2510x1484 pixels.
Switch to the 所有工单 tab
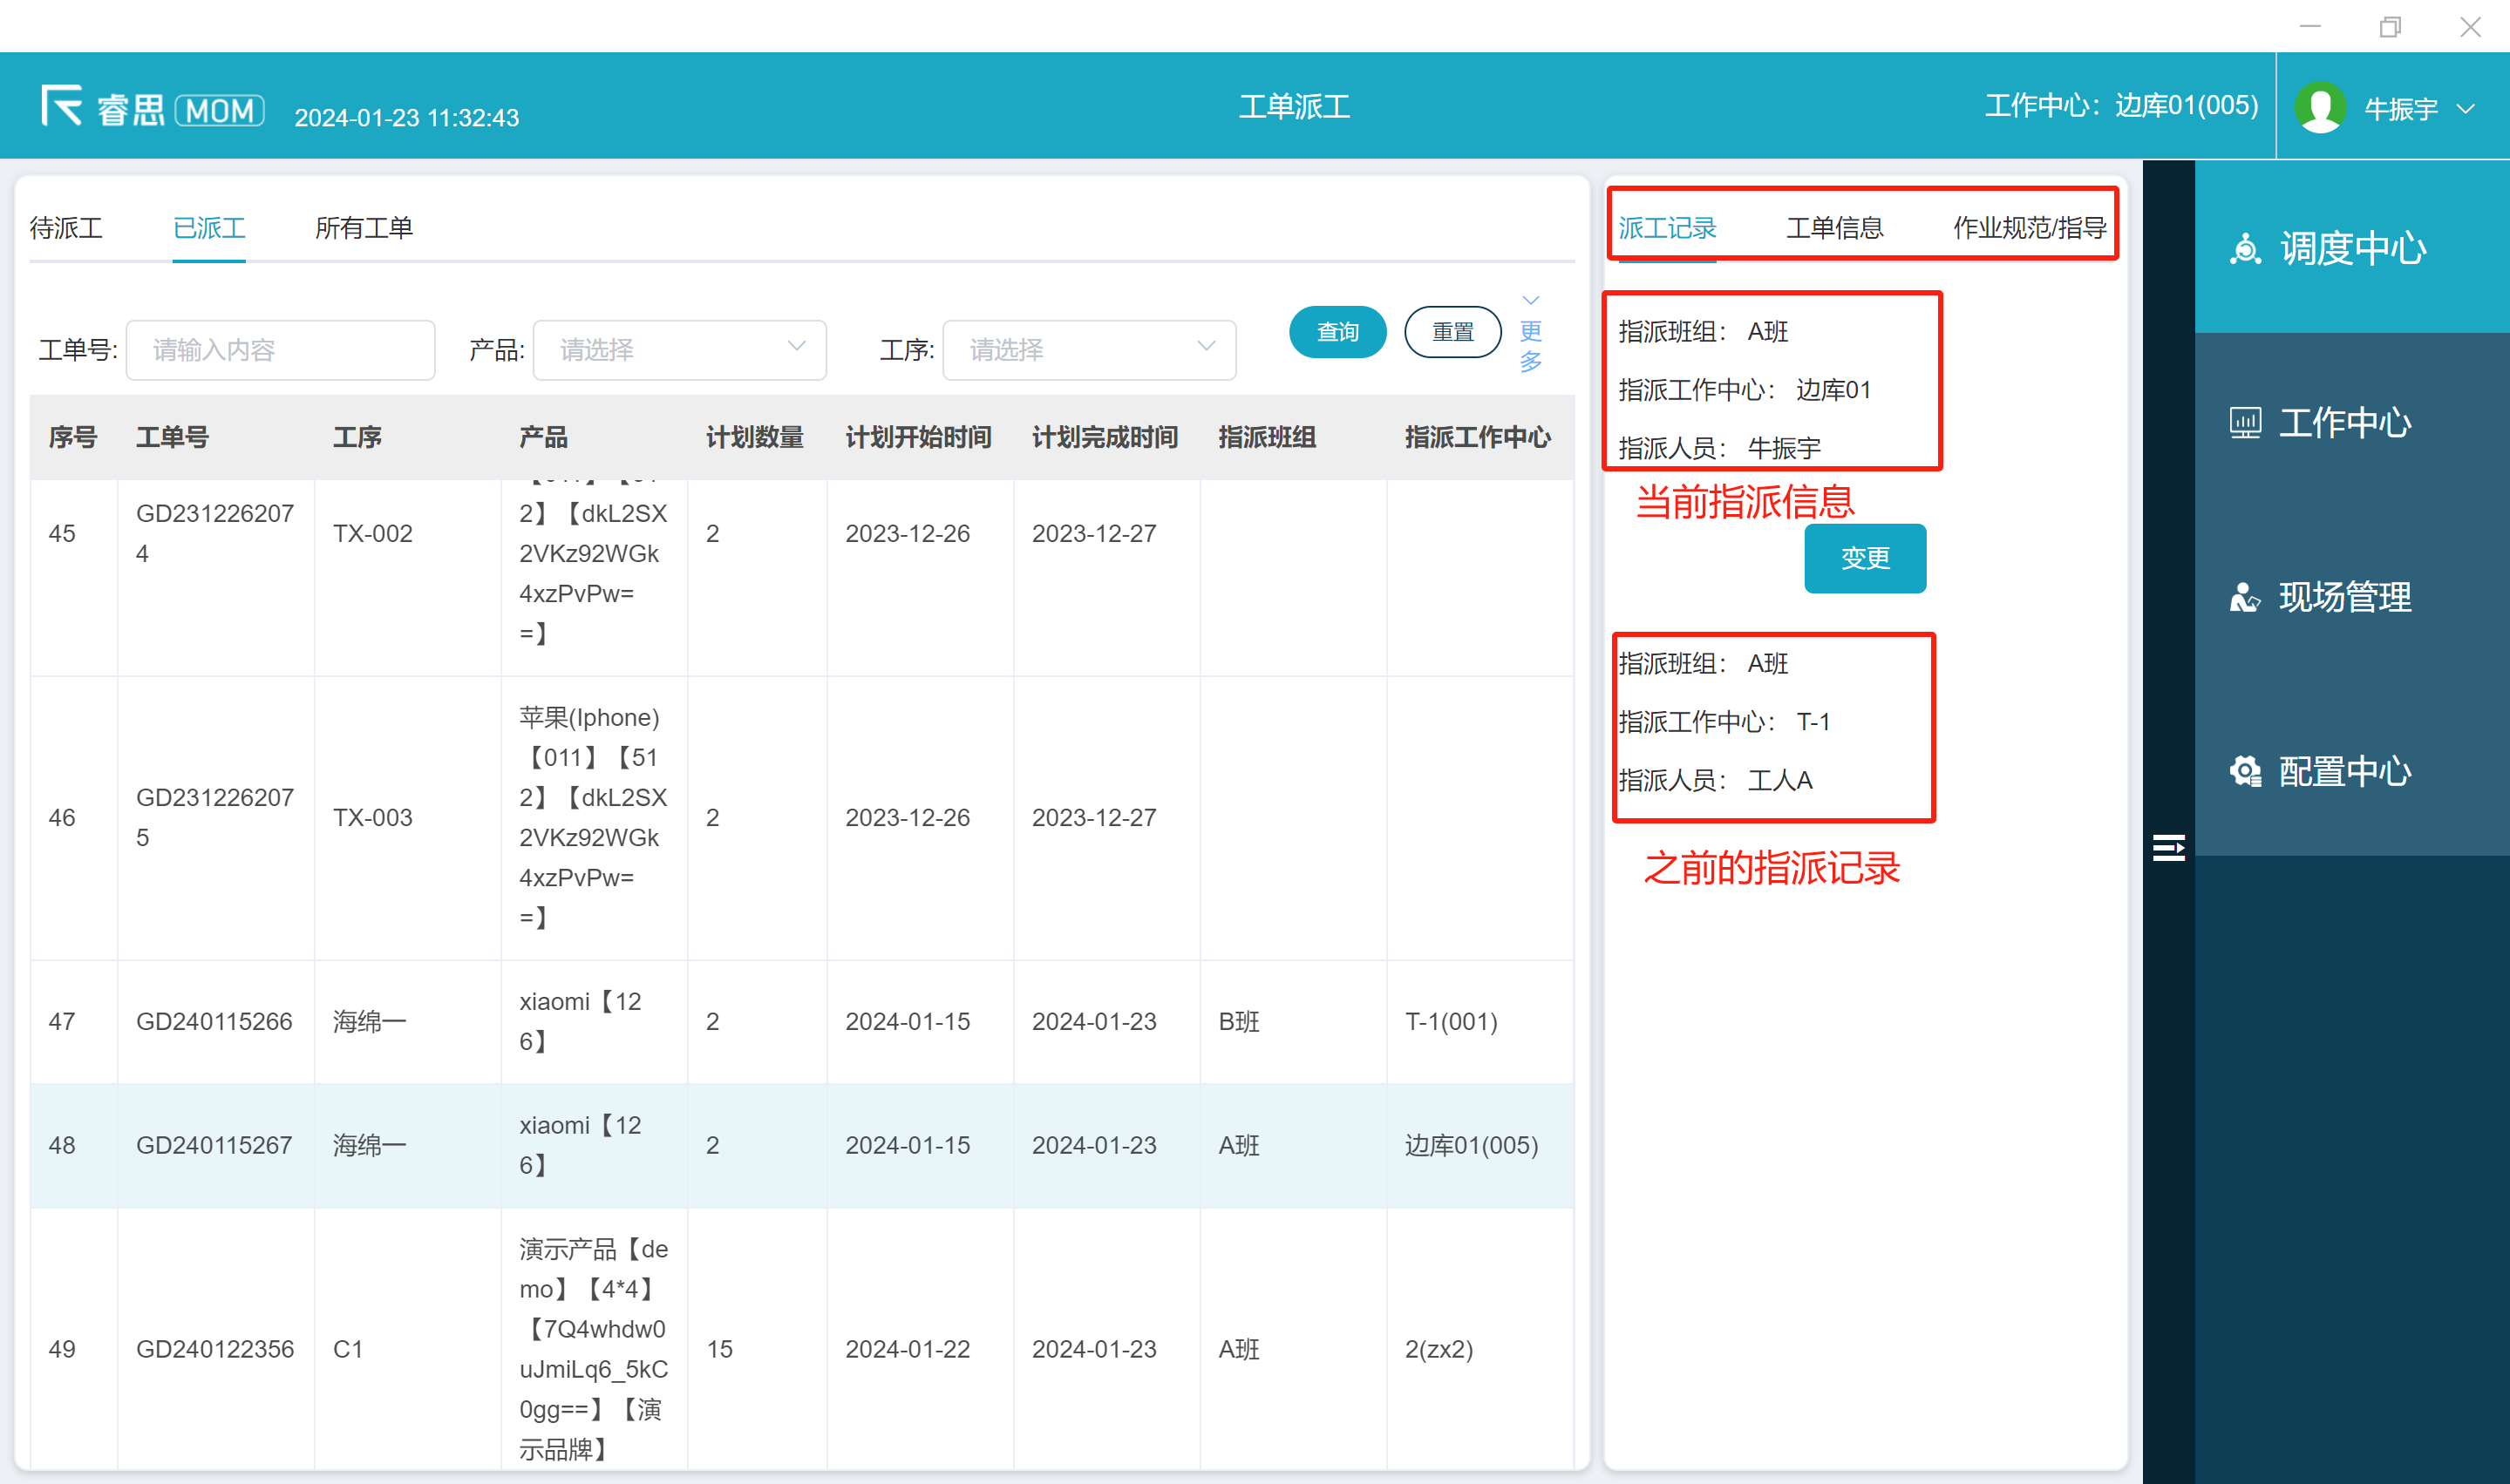pos(364,228)
